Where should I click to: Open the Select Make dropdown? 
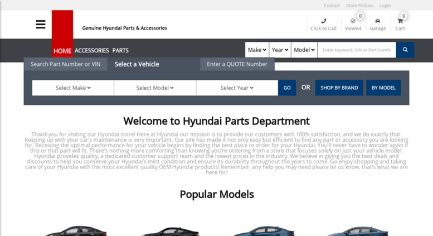73,88
